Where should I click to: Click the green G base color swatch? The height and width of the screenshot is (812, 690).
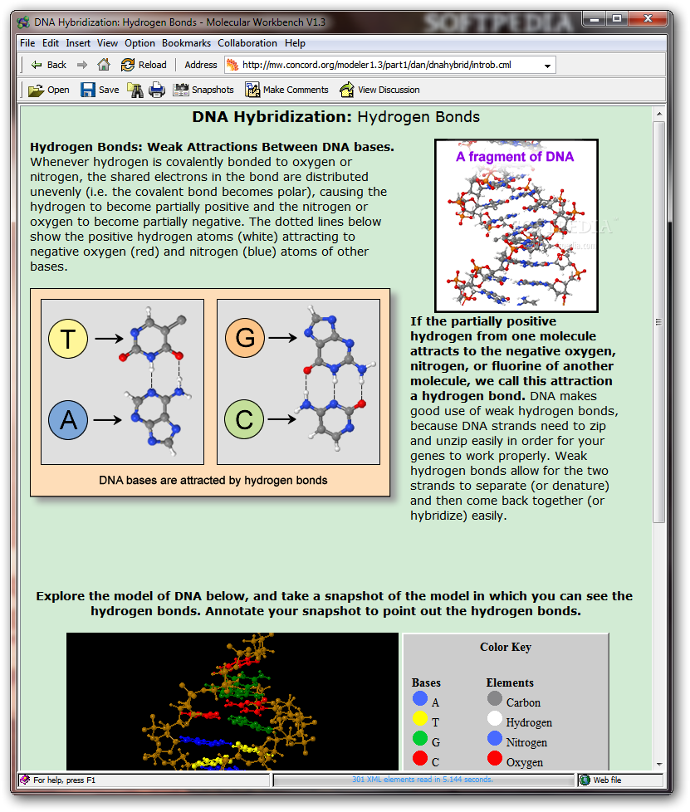click(420, 738)
